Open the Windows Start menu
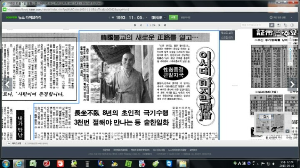The image size is (300, 168). 5,164
